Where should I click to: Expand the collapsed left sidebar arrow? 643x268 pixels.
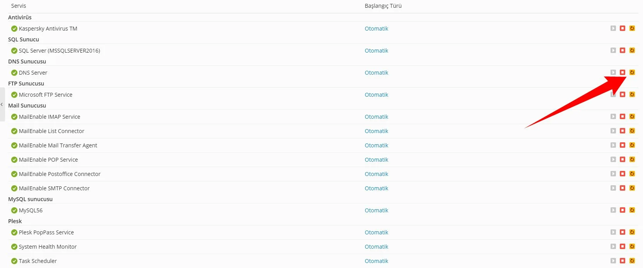[x=2, y=104]
